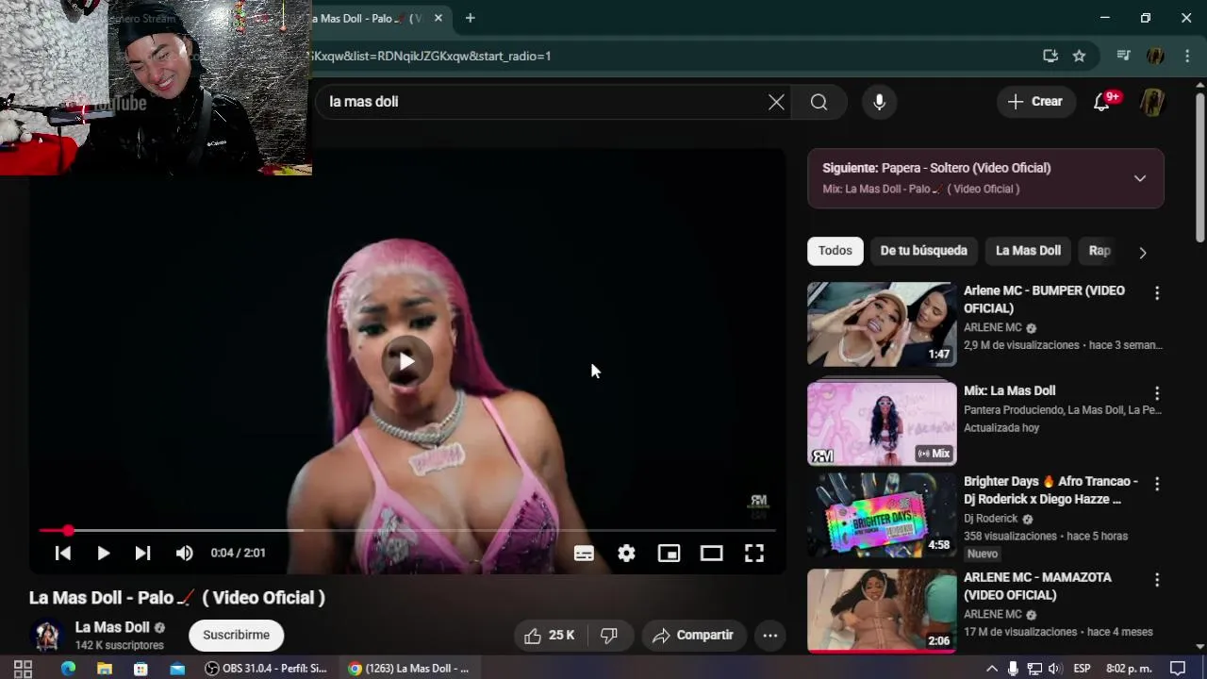
Task: Switch to Chrome La Mas Doll taskbar window
Action: [x=409, y=669]
